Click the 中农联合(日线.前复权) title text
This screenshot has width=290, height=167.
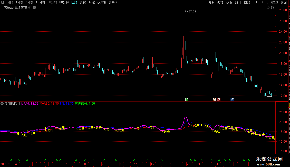pyautogui.click(x=16, y=8)
